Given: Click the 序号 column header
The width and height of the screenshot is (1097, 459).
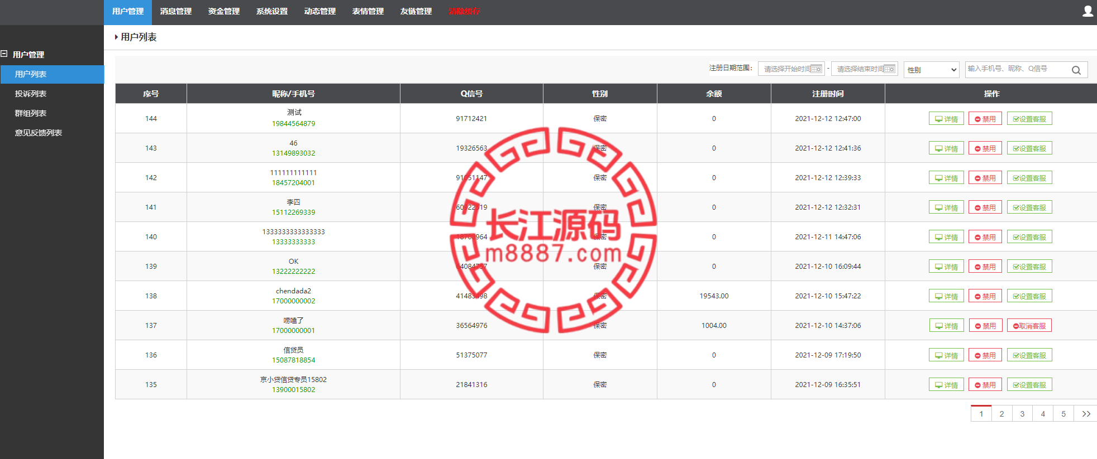Looking at the screenshot, I should (151, 94).
